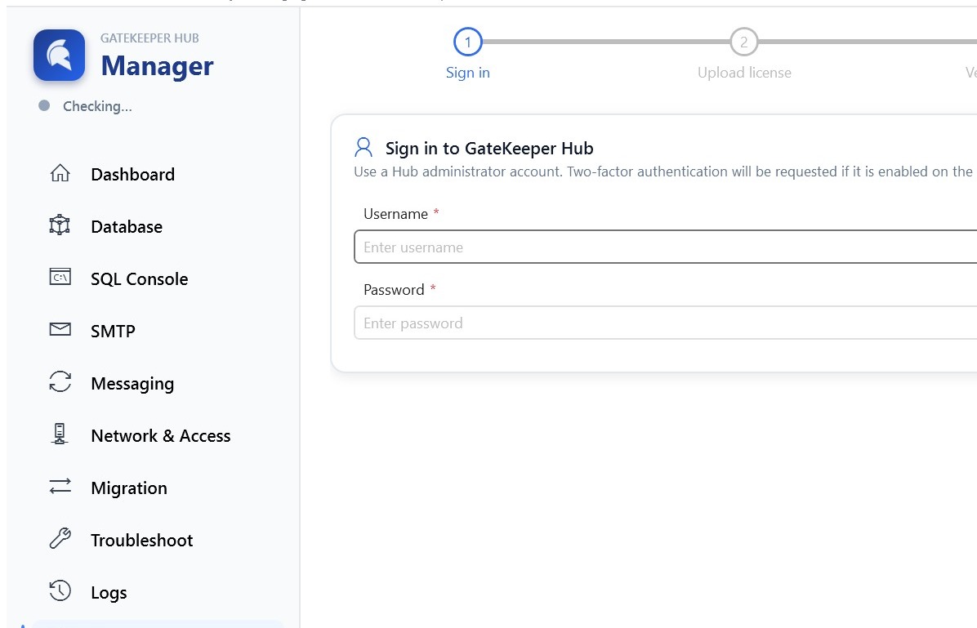Focus the Enter password field
This screenshot has width=977, height=628.
click(x=666, y=323)
